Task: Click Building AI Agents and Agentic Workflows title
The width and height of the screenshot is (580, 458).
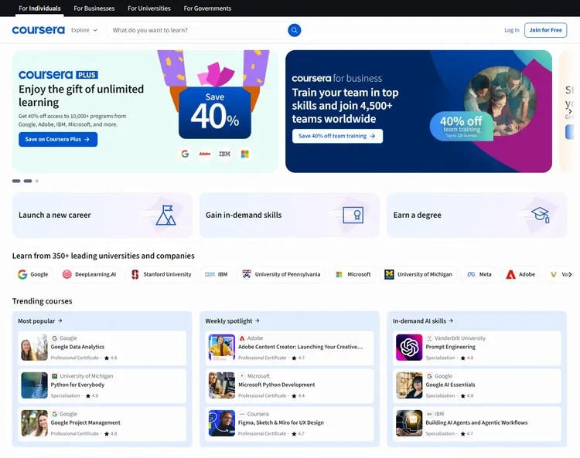Action: (476, 422)
